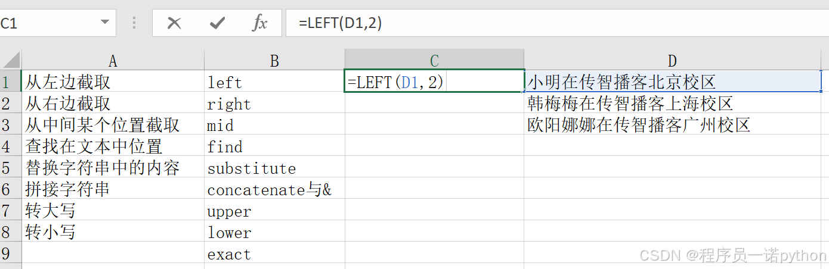829x269 pixels.
Task: Click the cell containing 从右边截取
Action: coord(113,102)
